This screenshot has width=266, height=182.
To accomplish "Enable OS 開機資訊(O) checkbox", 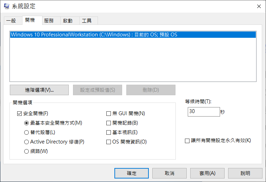I will pyautogui.click(x=108, y=142).
